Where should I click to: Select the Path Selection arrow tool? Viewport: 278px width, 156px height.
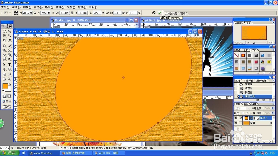point(4,65)
